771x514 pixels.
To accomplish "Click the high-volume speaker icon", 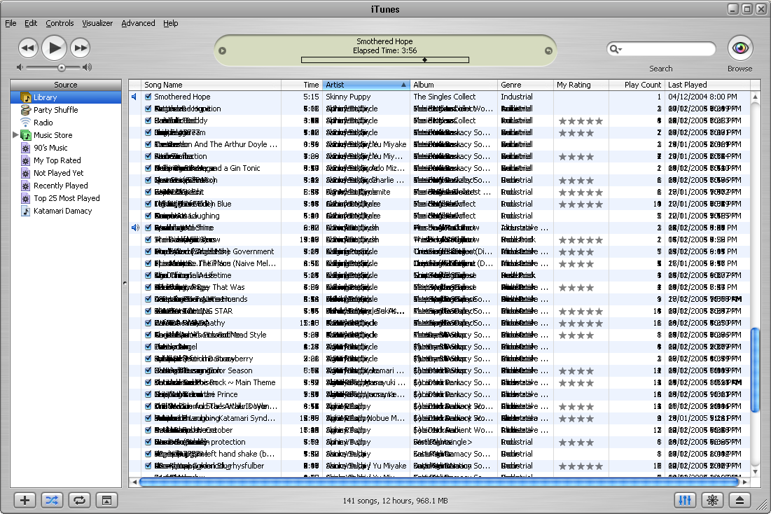I will pos(87,67).
